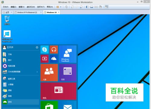Open 电脑设置 PC settings gear
The width and height of the screenshot is (151, 109).
[21, 66]
